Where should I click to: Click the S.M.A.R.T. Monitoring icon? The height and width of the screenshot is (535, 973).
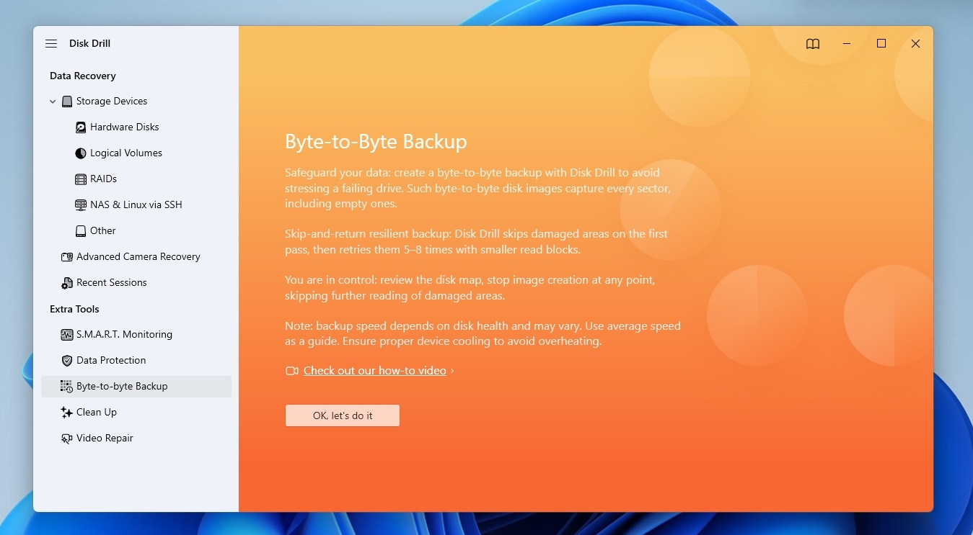(67, 335)
